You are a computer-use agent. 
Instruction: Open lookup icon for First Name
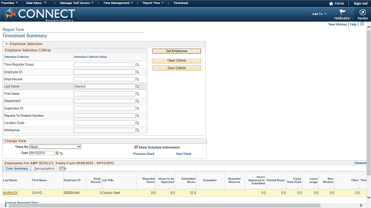(x=137, y=94)
